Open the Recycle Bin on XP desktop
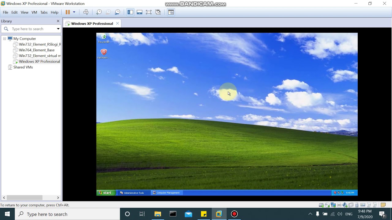Image resolution: width=392 pixels, height=220 pixels. 104,38
